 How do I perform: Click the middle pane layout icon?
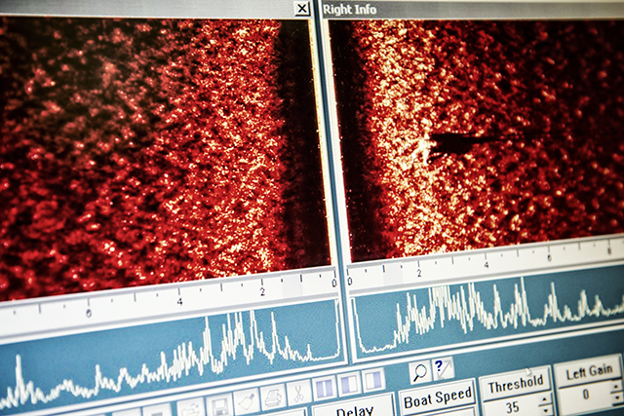pyautogui.click(x=349, y=384)
